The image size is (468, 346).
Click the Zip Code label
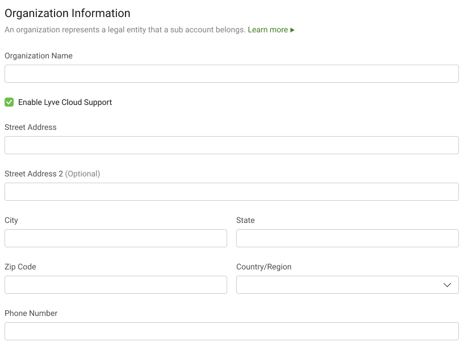tap(20, 267)
